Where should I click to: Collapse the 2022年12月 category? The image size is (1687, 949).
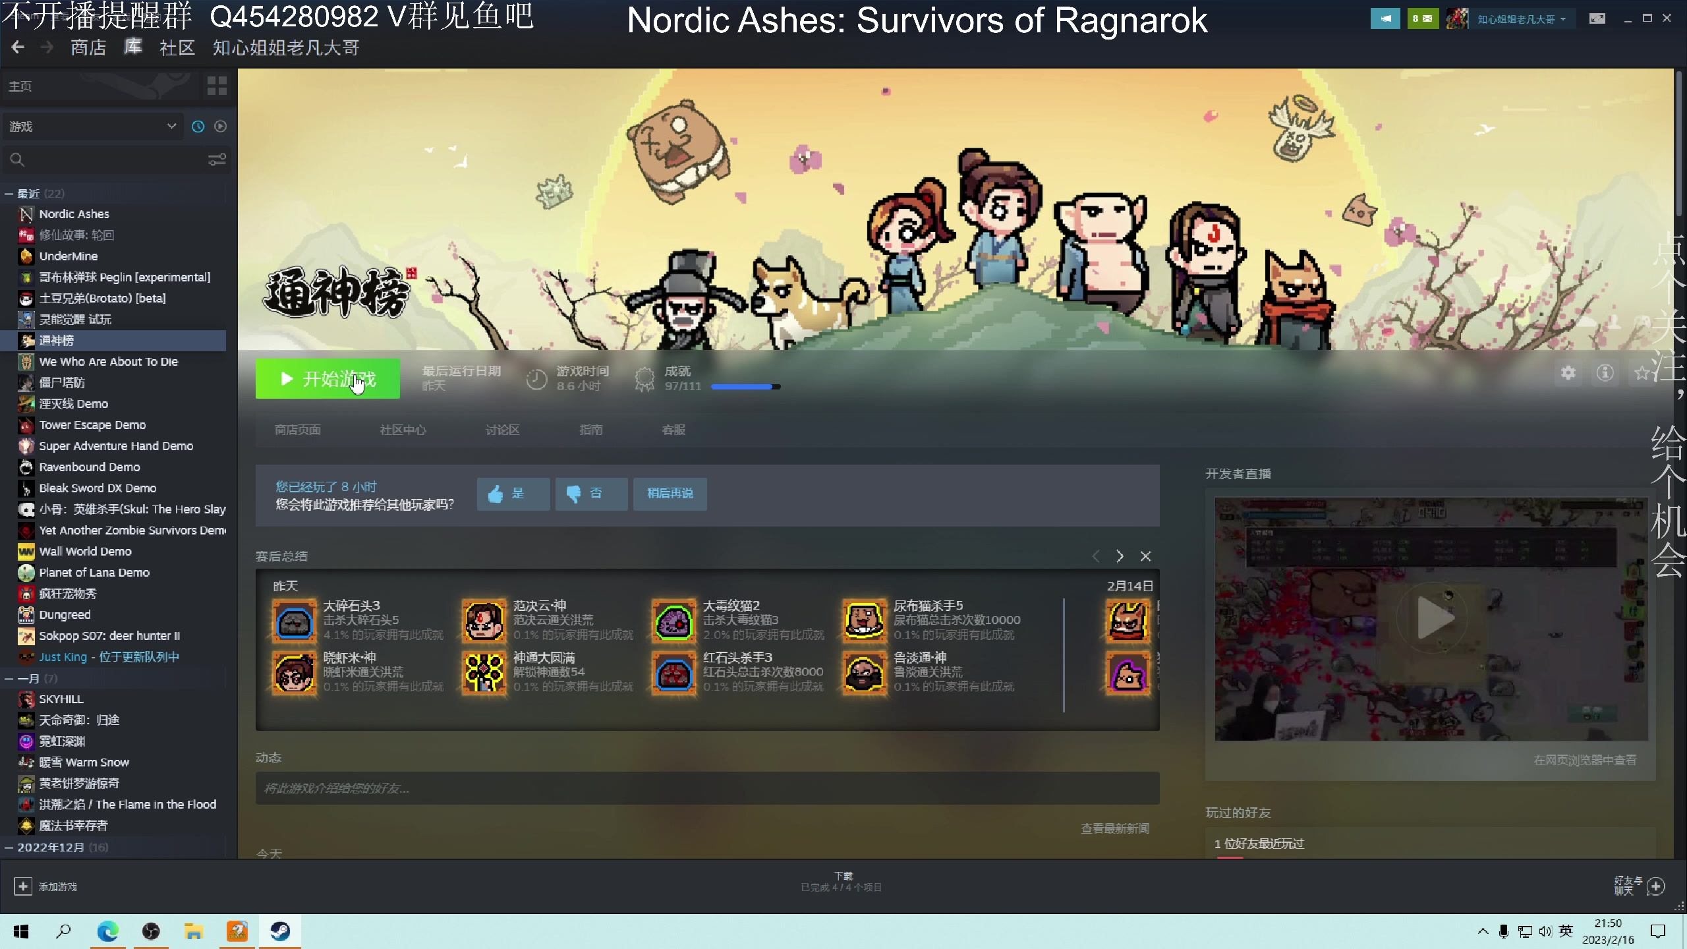click(x=9, y=847)
